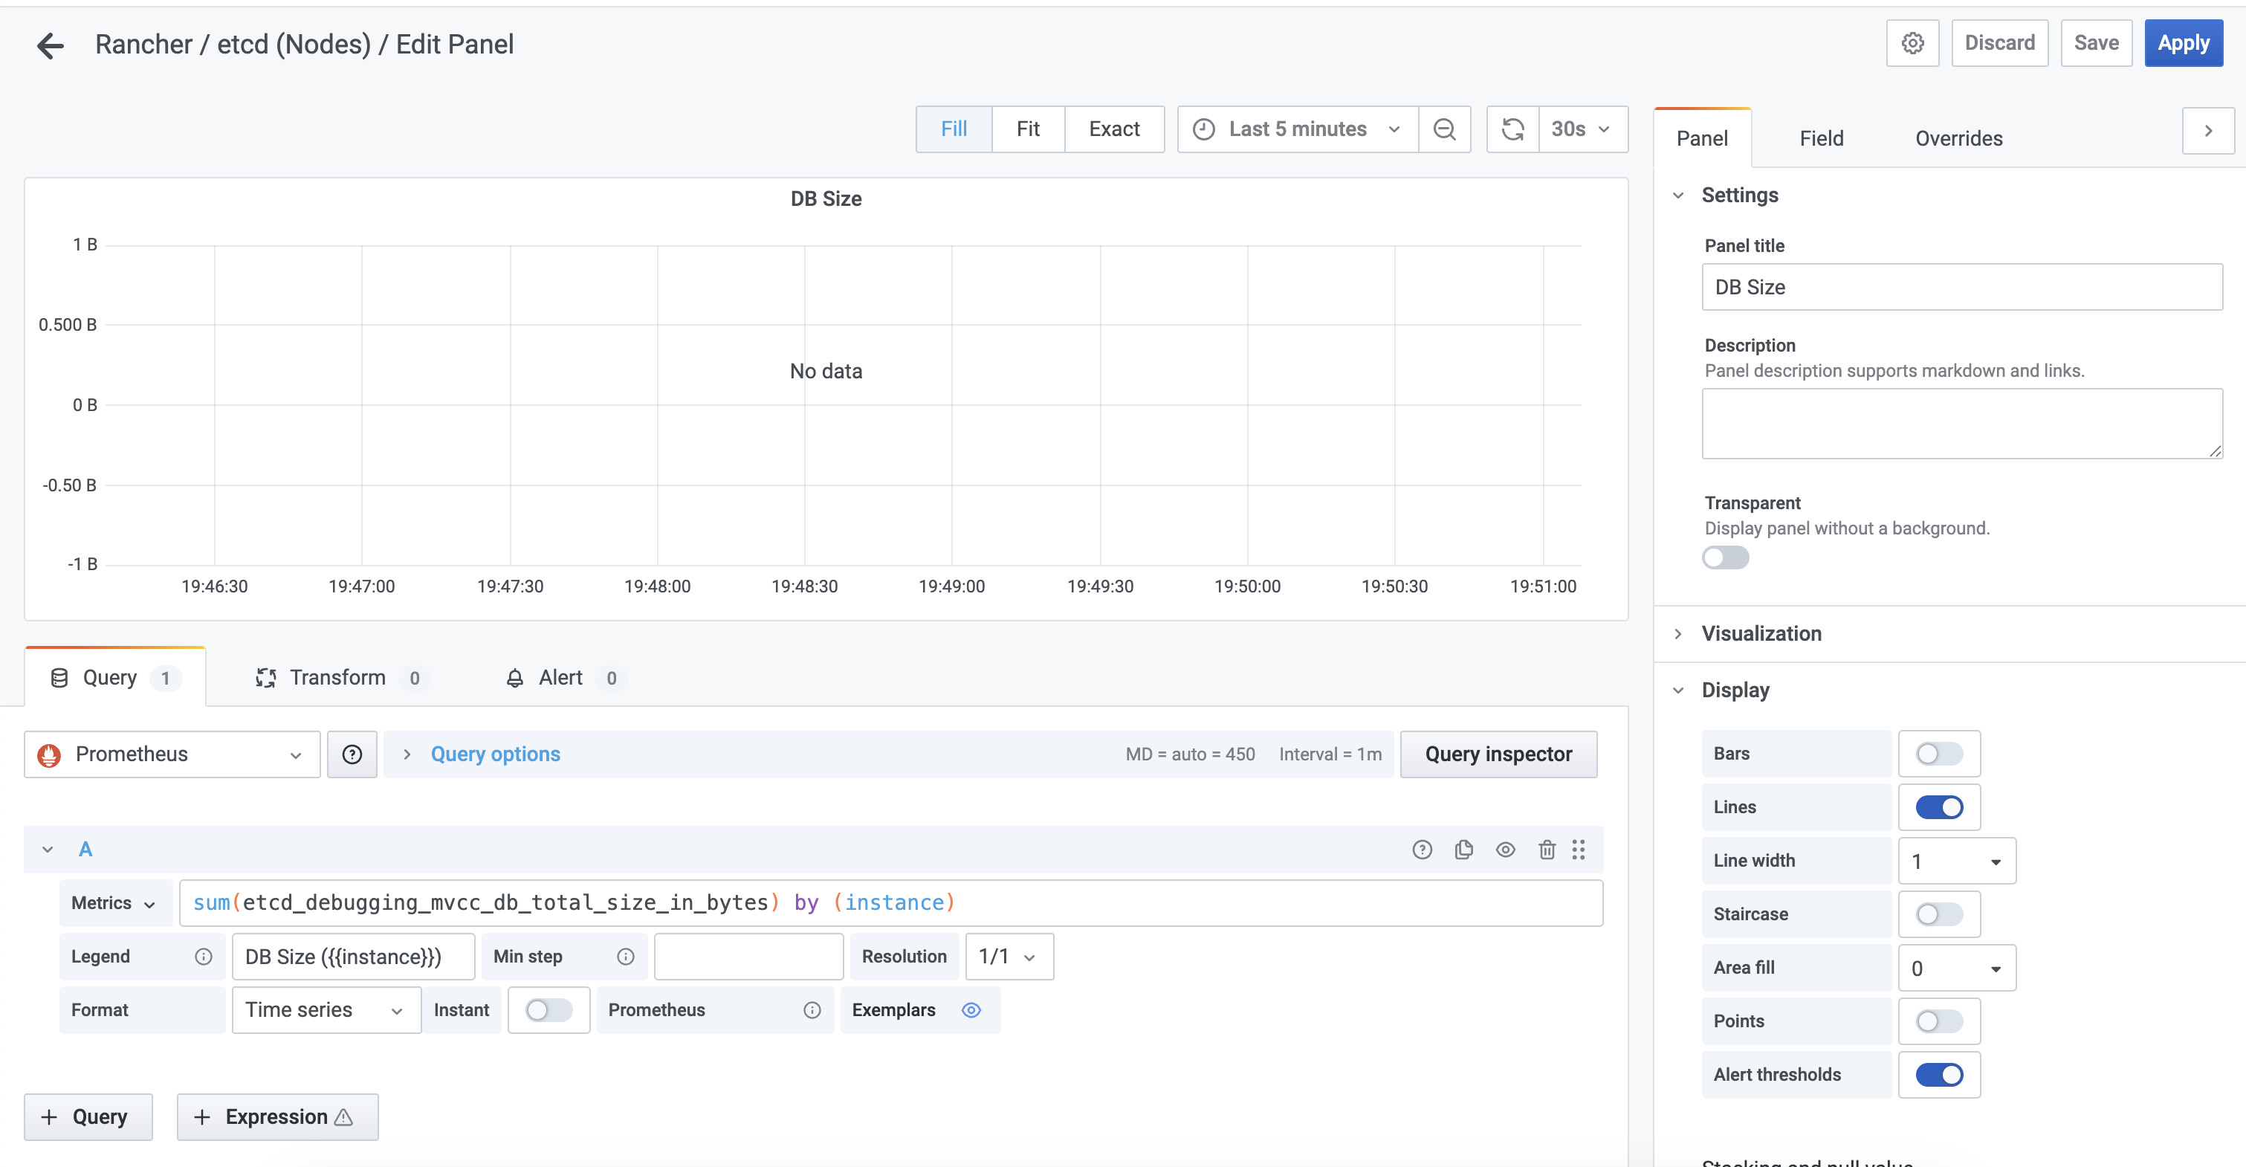Select the Panel options tab
The image size is (2246, 1167).
click(x=1702, y=138)
